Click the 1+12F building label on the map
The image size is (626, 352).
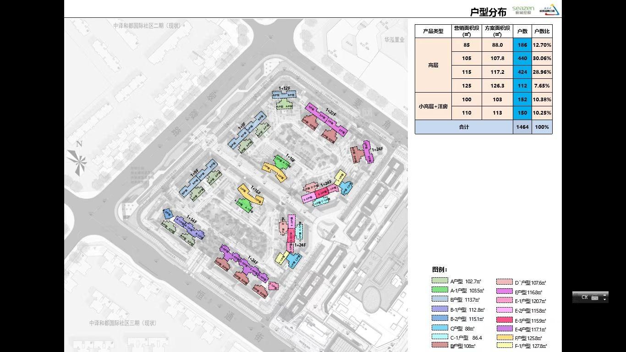285,88
